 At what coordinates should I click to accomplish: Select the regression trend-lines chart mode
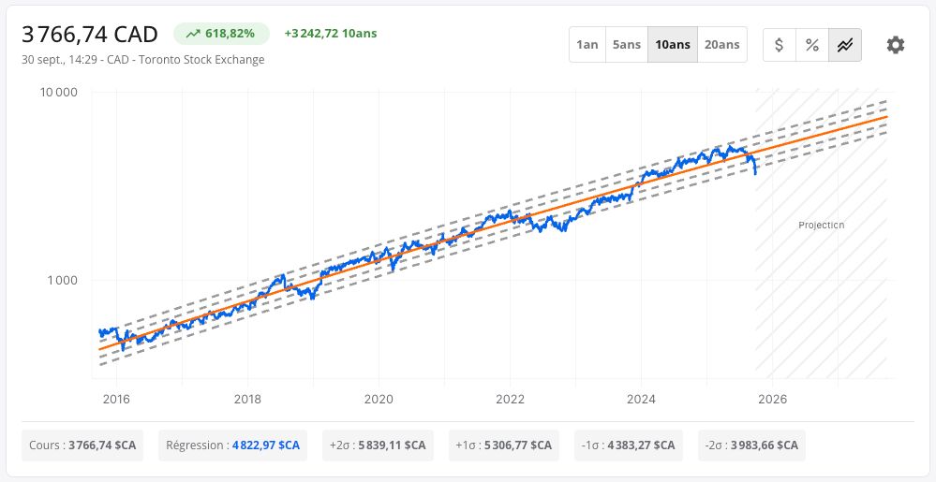coord(845,45)
